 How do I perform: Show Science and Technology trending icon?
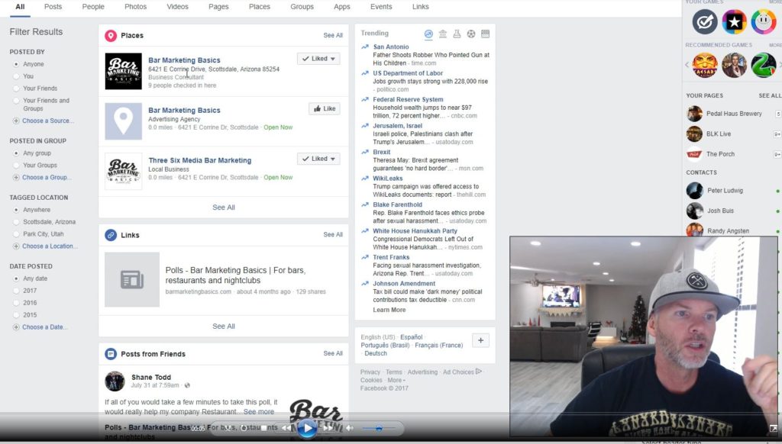[x=457, y=34]
